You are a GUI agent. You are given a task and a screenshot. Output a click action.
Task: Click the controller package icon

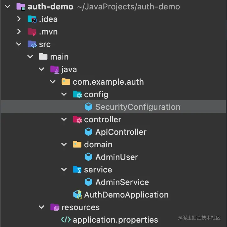click(77, 119)
